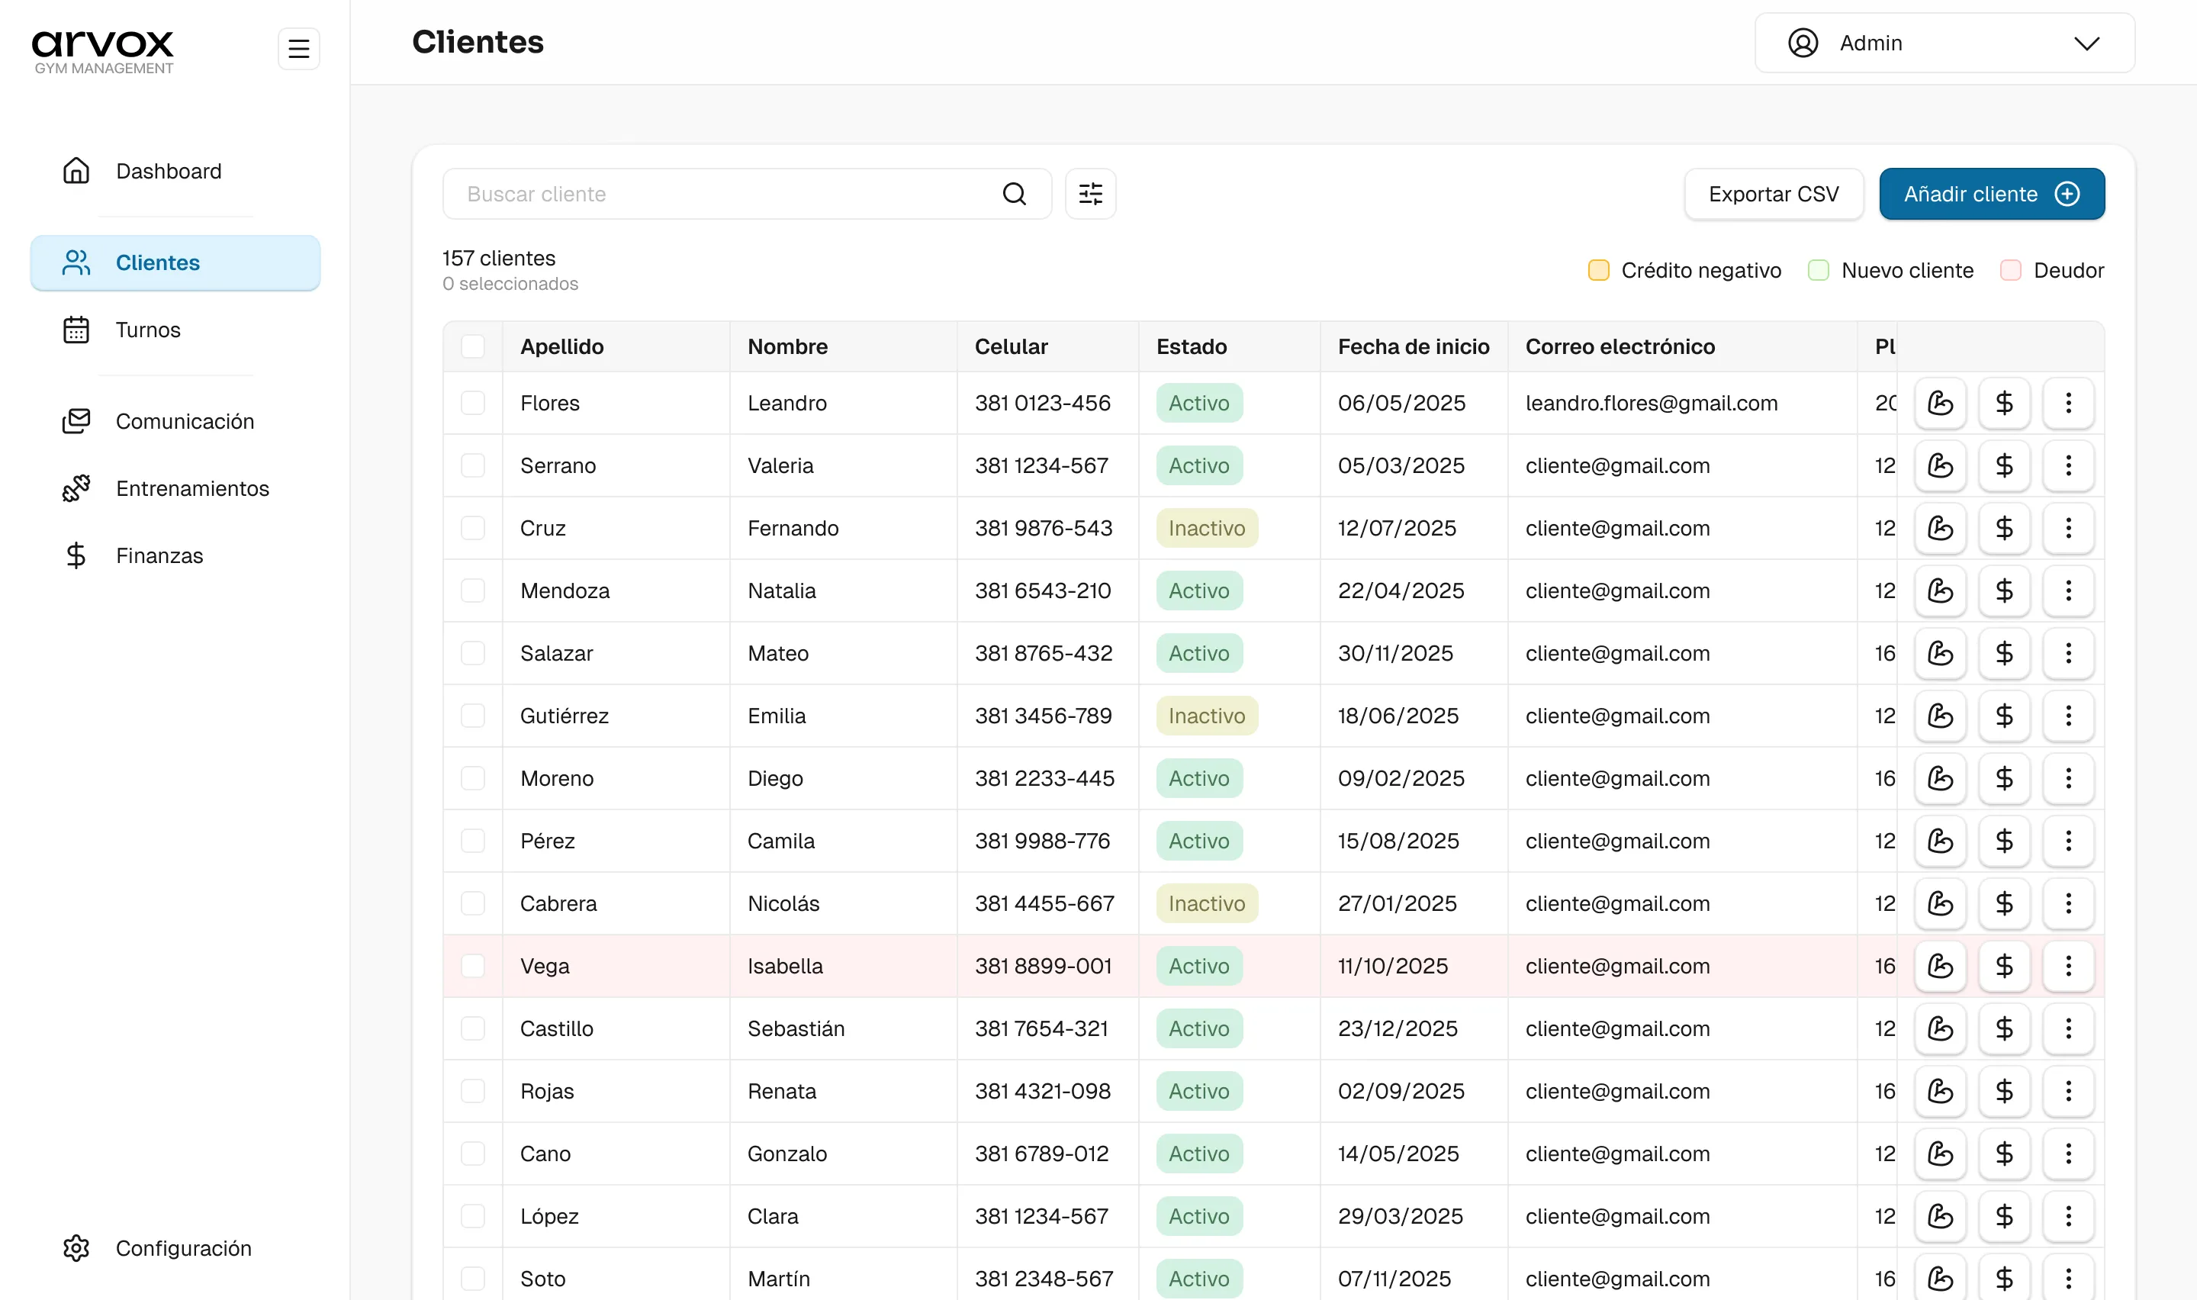Screen dimensions: 2197x1300
Task: Open workout icon for Gutiérrez row
Action: (x=1941, y=716)
